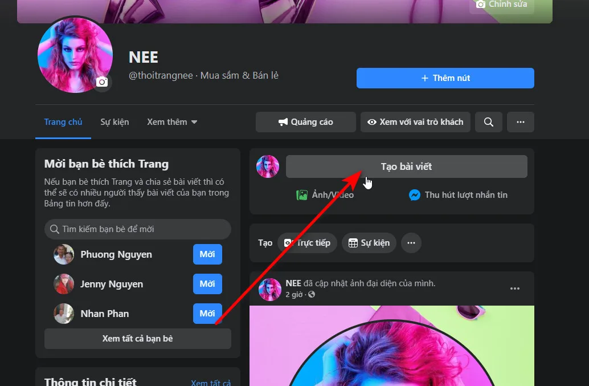The image size is (589, 386).
Task: Click the Thu hút lượt nhắn tin label
Action: [x=466, y=195]
